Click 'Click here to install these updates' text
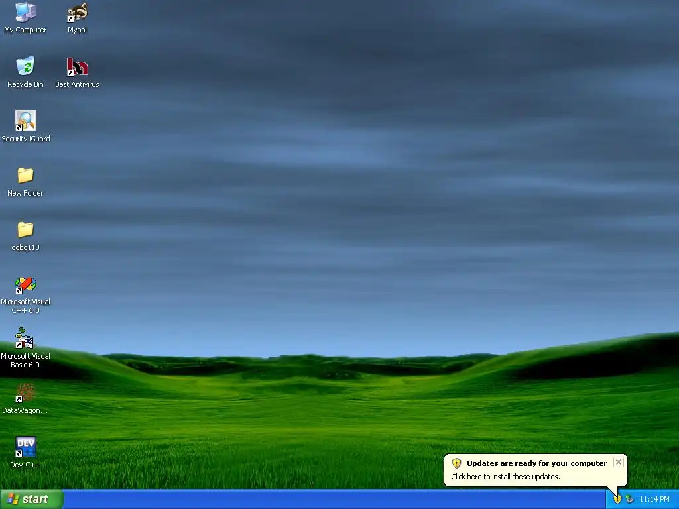Image resolution: width=679 pixels, height=509 pixels. [505, 477]
